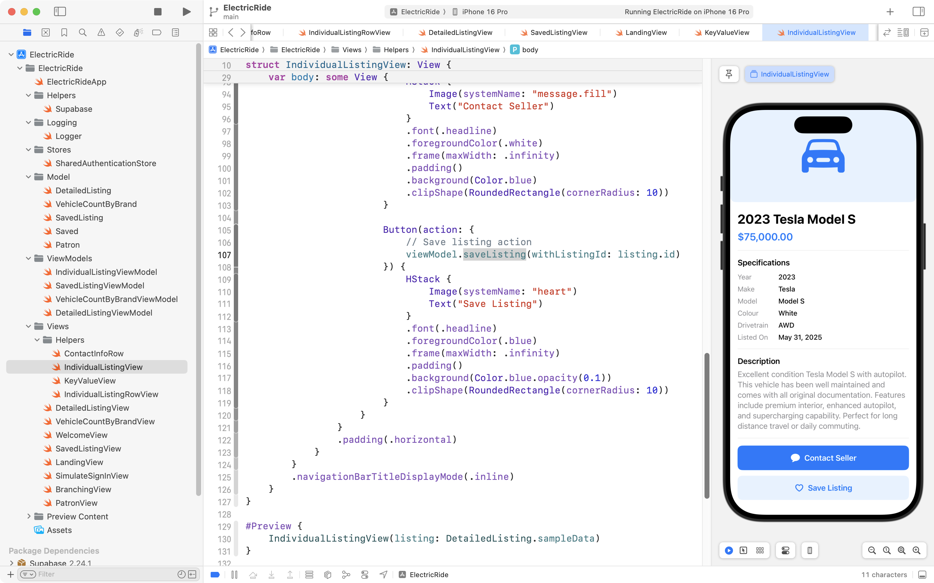Open the Issue navigator warning icon

101,32
